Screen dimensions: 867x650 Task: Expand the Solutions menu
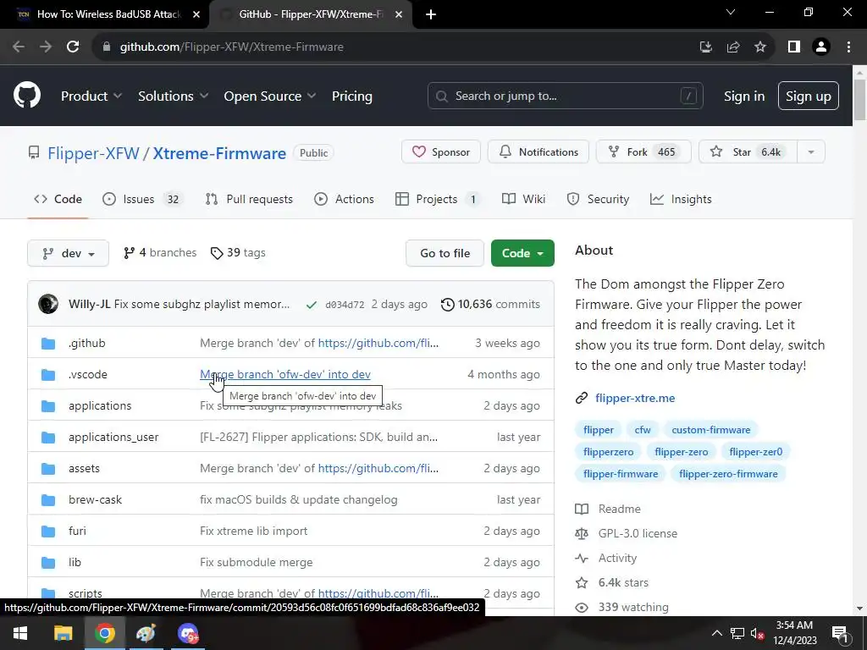(173, 96)
